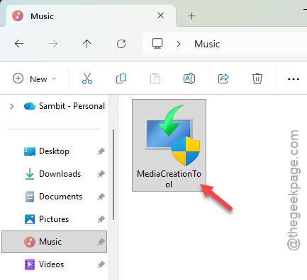Click the Paste clipboard icon
Screen dimensions: 307x280
155,78
